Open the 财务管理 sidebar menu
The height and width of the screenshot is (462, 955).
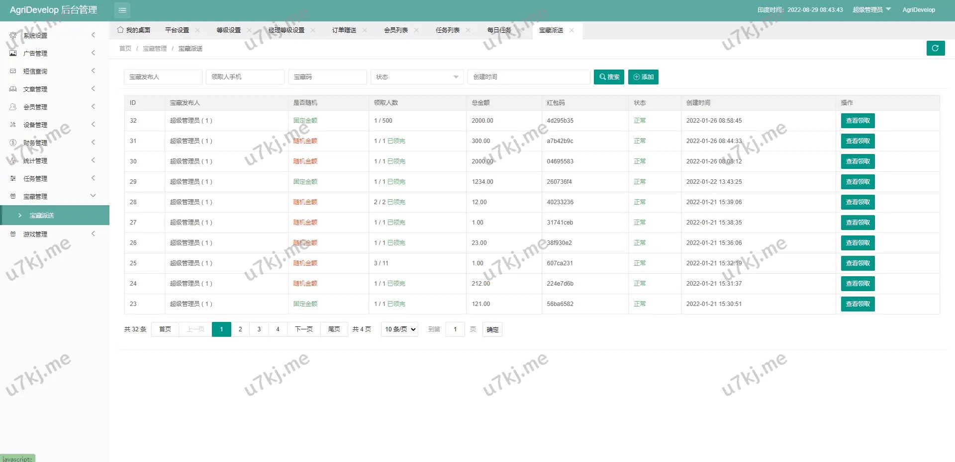click(35, 143)
